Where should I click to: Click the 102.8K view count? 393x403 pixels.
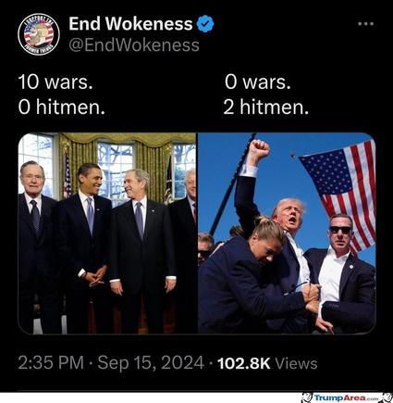[244, 363]
